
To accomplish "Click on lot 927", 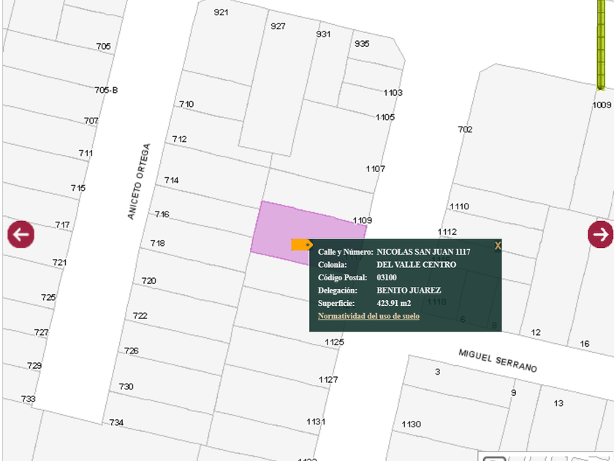I will pyautogui.click(x=278, y=26).
